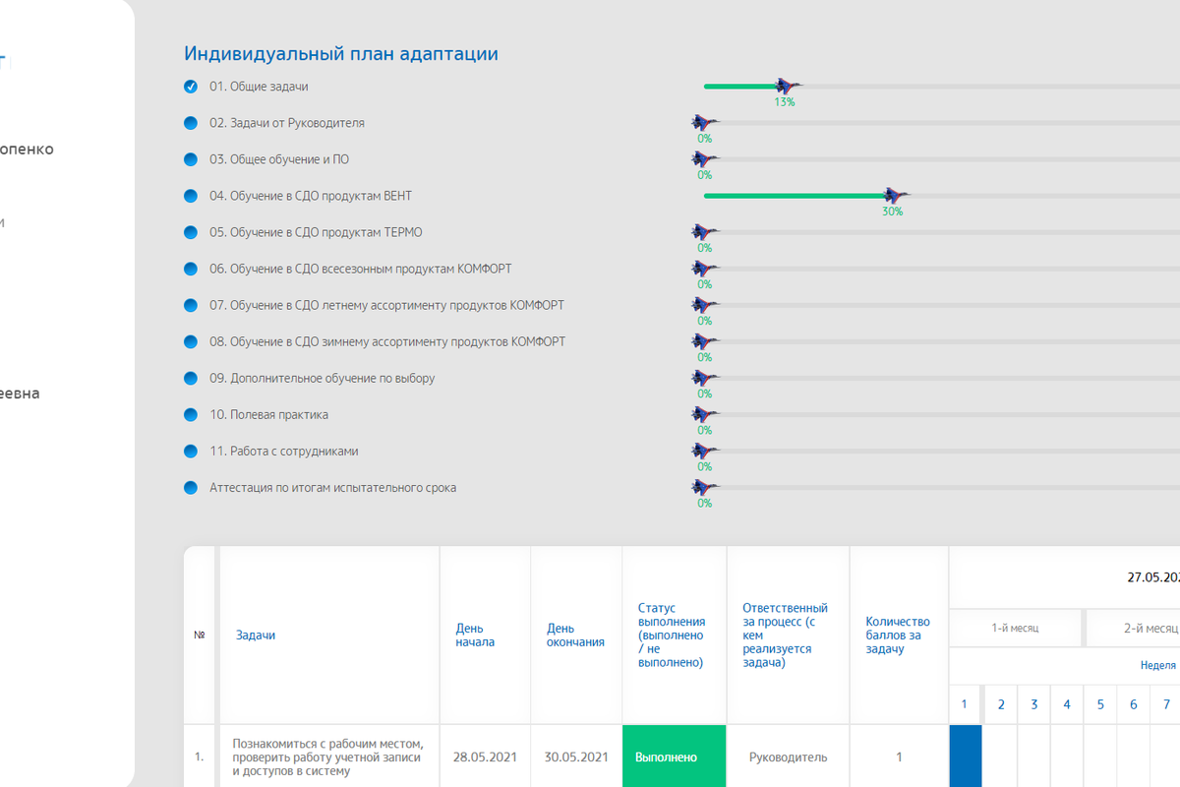Open Аттестация по итогам испытательного срока
Viewport: 1180px width, 787px height.
pyautogui.click(x=332, y=487)
